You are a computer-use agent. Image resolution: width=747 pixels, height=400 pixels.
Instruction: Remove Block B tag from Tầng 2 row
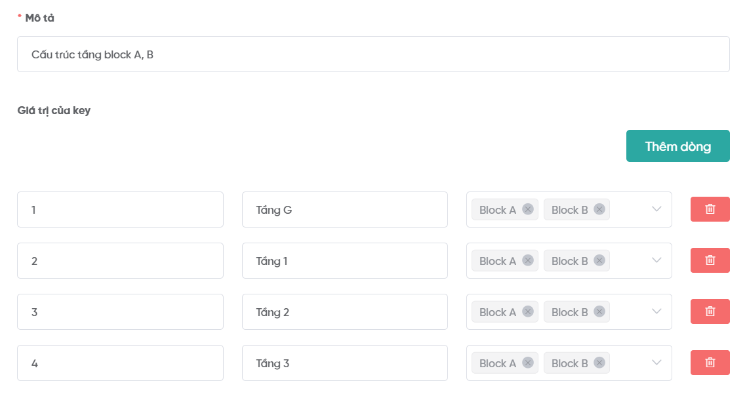[599, 311]
